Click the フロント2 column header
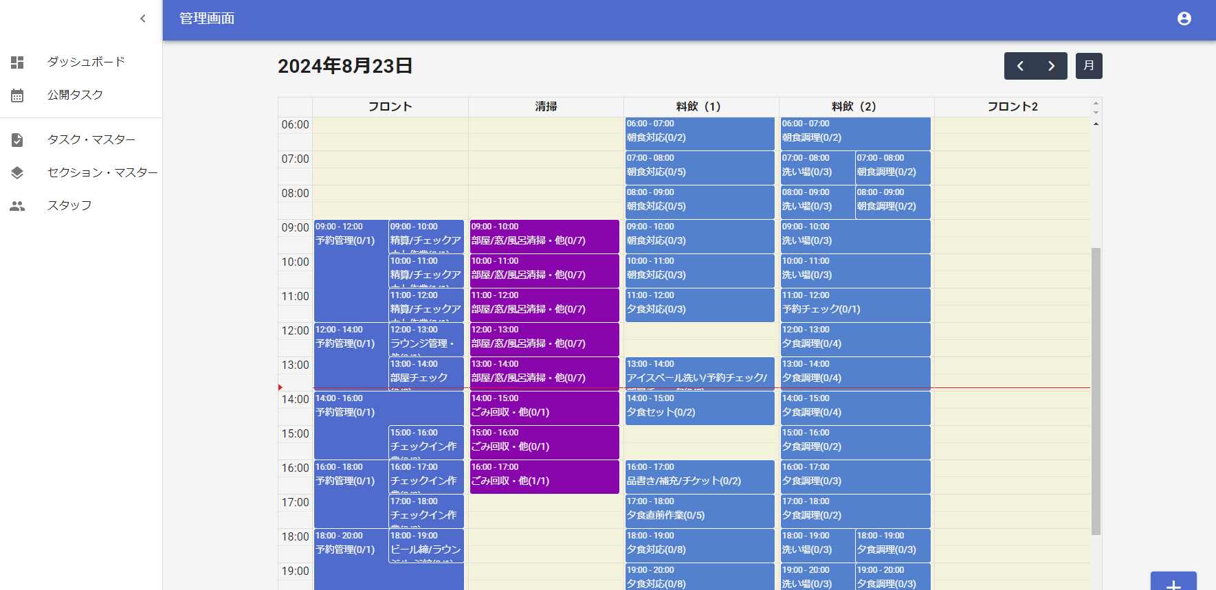The height and width of the screenshot is (590, 1216). click(1012, 106)
